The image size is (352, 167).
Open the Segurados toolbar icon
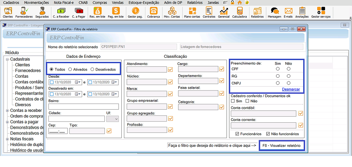[x=42, y=12]
